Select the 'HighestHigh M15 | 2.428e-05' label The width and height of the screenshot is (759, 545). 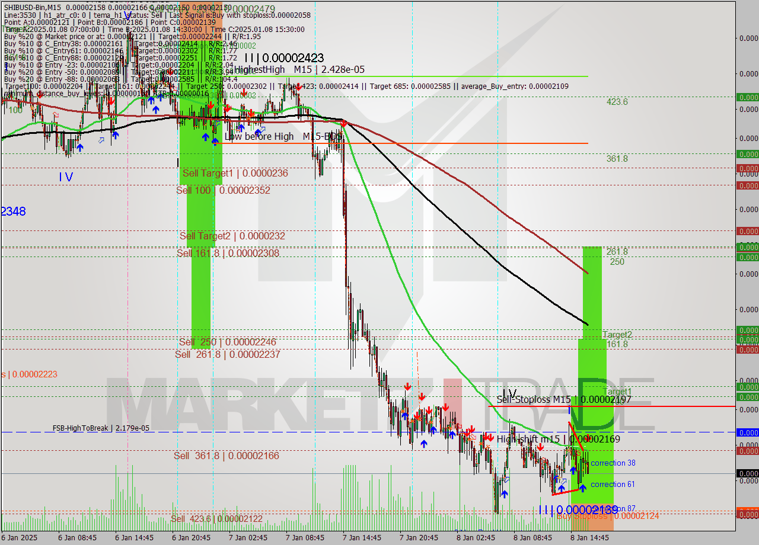tap(299, 69)
